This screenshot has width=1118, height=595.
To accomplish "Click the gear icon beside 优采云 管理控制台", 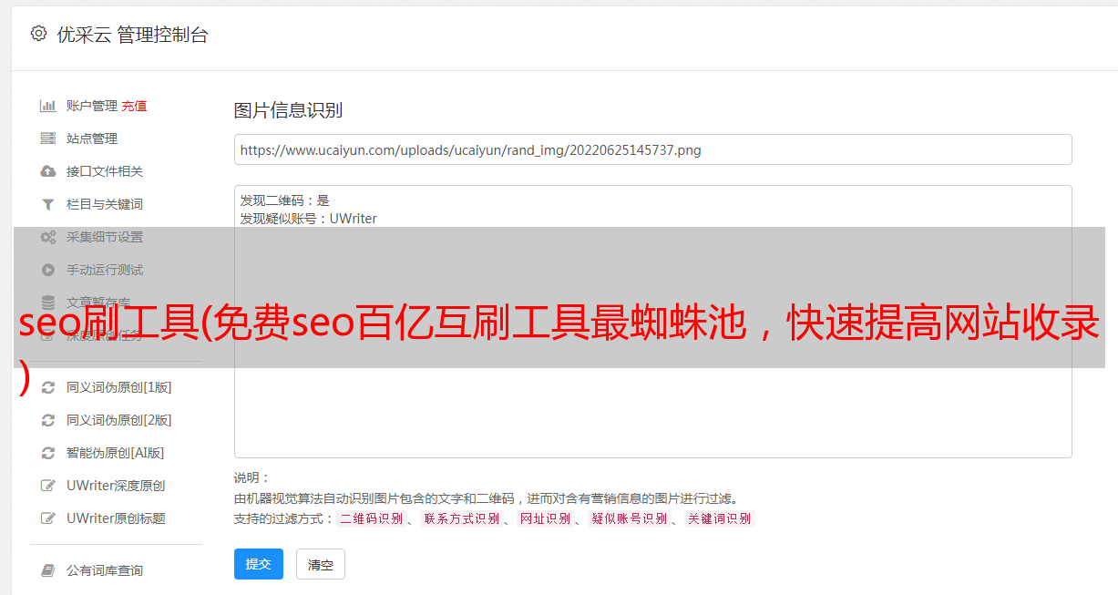I will (38, 34).
